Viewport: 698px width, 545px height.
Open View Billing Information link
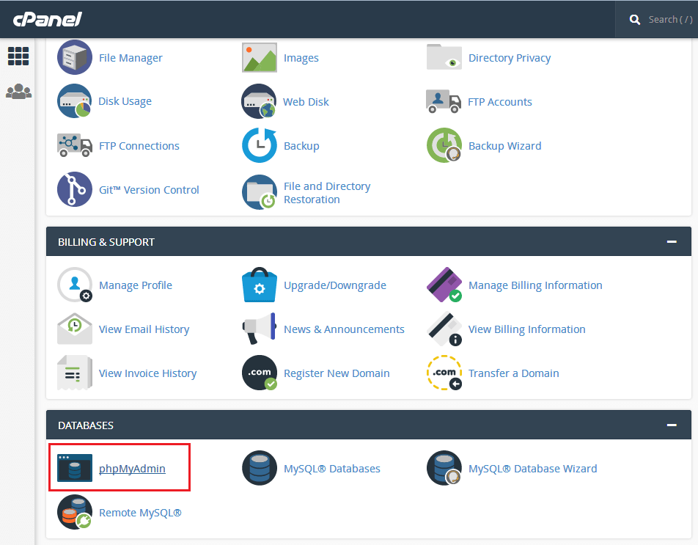pos(526,329)
